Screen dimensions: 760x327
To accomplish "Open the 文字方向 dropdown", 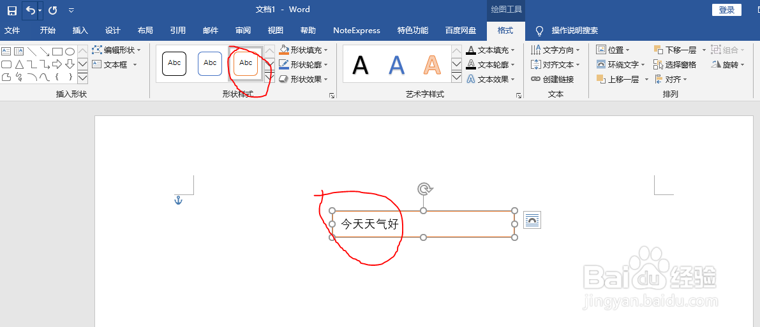I will tap(555, 50).
